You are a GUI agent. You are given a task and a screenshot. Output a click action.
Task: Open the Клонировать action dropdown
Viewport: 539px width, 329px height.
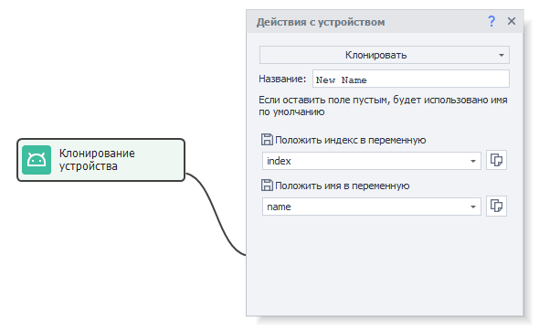click(385, 55)
